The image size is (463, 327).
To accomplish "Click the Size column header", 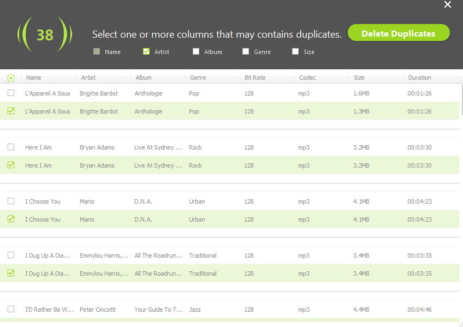I will click(x=359, y=78).
